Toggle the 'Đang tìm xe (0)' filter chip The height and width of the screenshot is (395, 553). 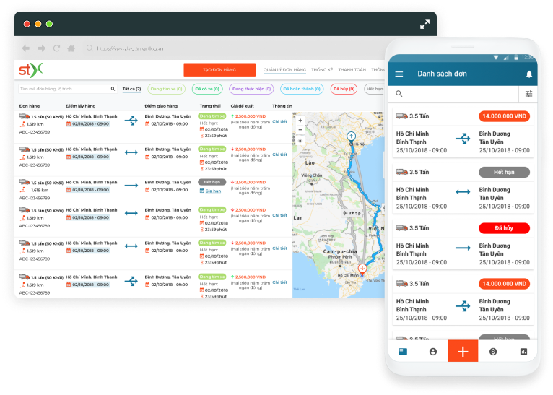tap(165, 89)
